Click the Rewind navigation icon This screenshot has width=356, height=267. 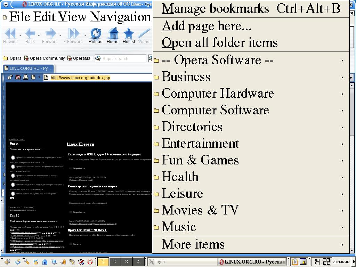pos(10,33)
